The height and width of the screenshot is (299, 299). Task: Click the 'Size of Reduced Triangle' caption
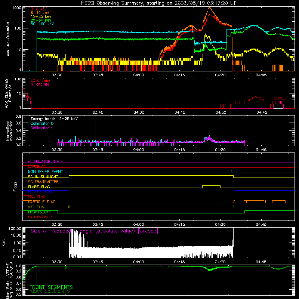pyautogui.click(x=95, y=231)
